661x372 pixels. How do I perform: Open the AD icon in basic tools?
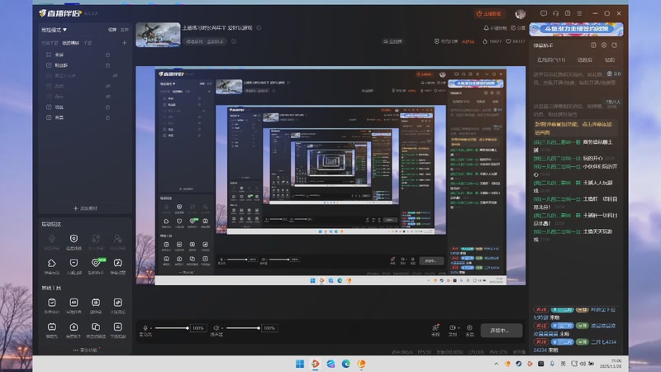(74, 303)
